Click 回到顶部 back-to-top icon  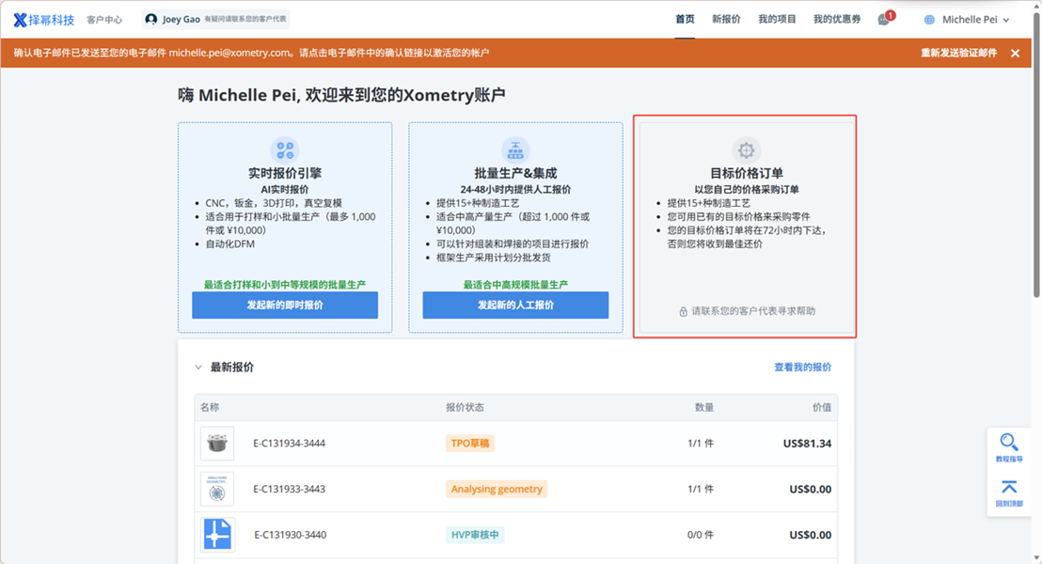(x=1009, y=488)
